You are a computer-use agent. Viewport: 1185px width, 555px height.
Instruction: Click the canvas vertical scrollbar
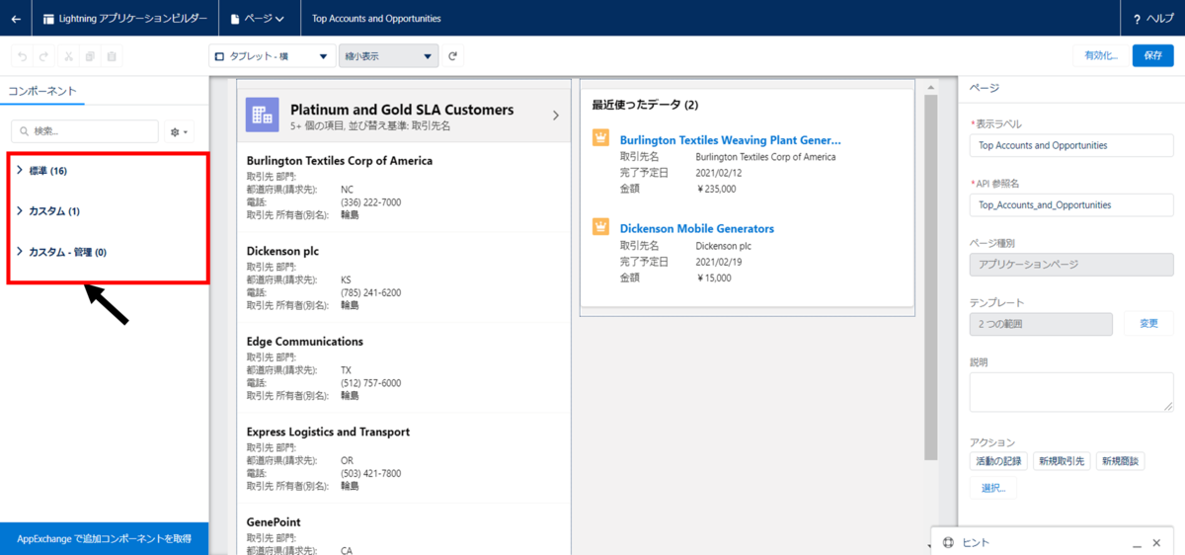pyautogui.click(x=930, y=277)
